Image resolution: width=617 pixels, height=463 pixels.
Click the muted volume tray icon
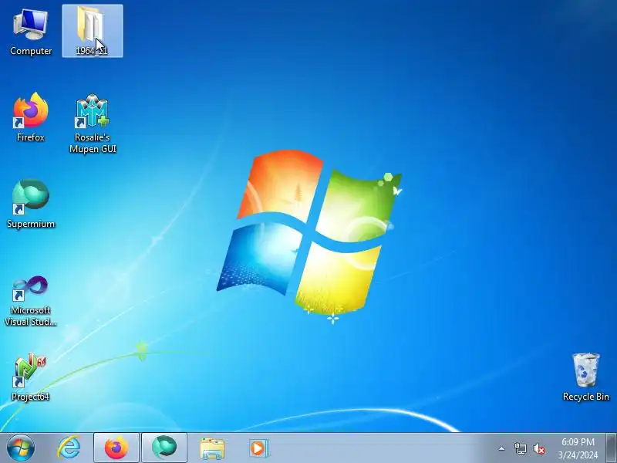[x=538, y=448]
